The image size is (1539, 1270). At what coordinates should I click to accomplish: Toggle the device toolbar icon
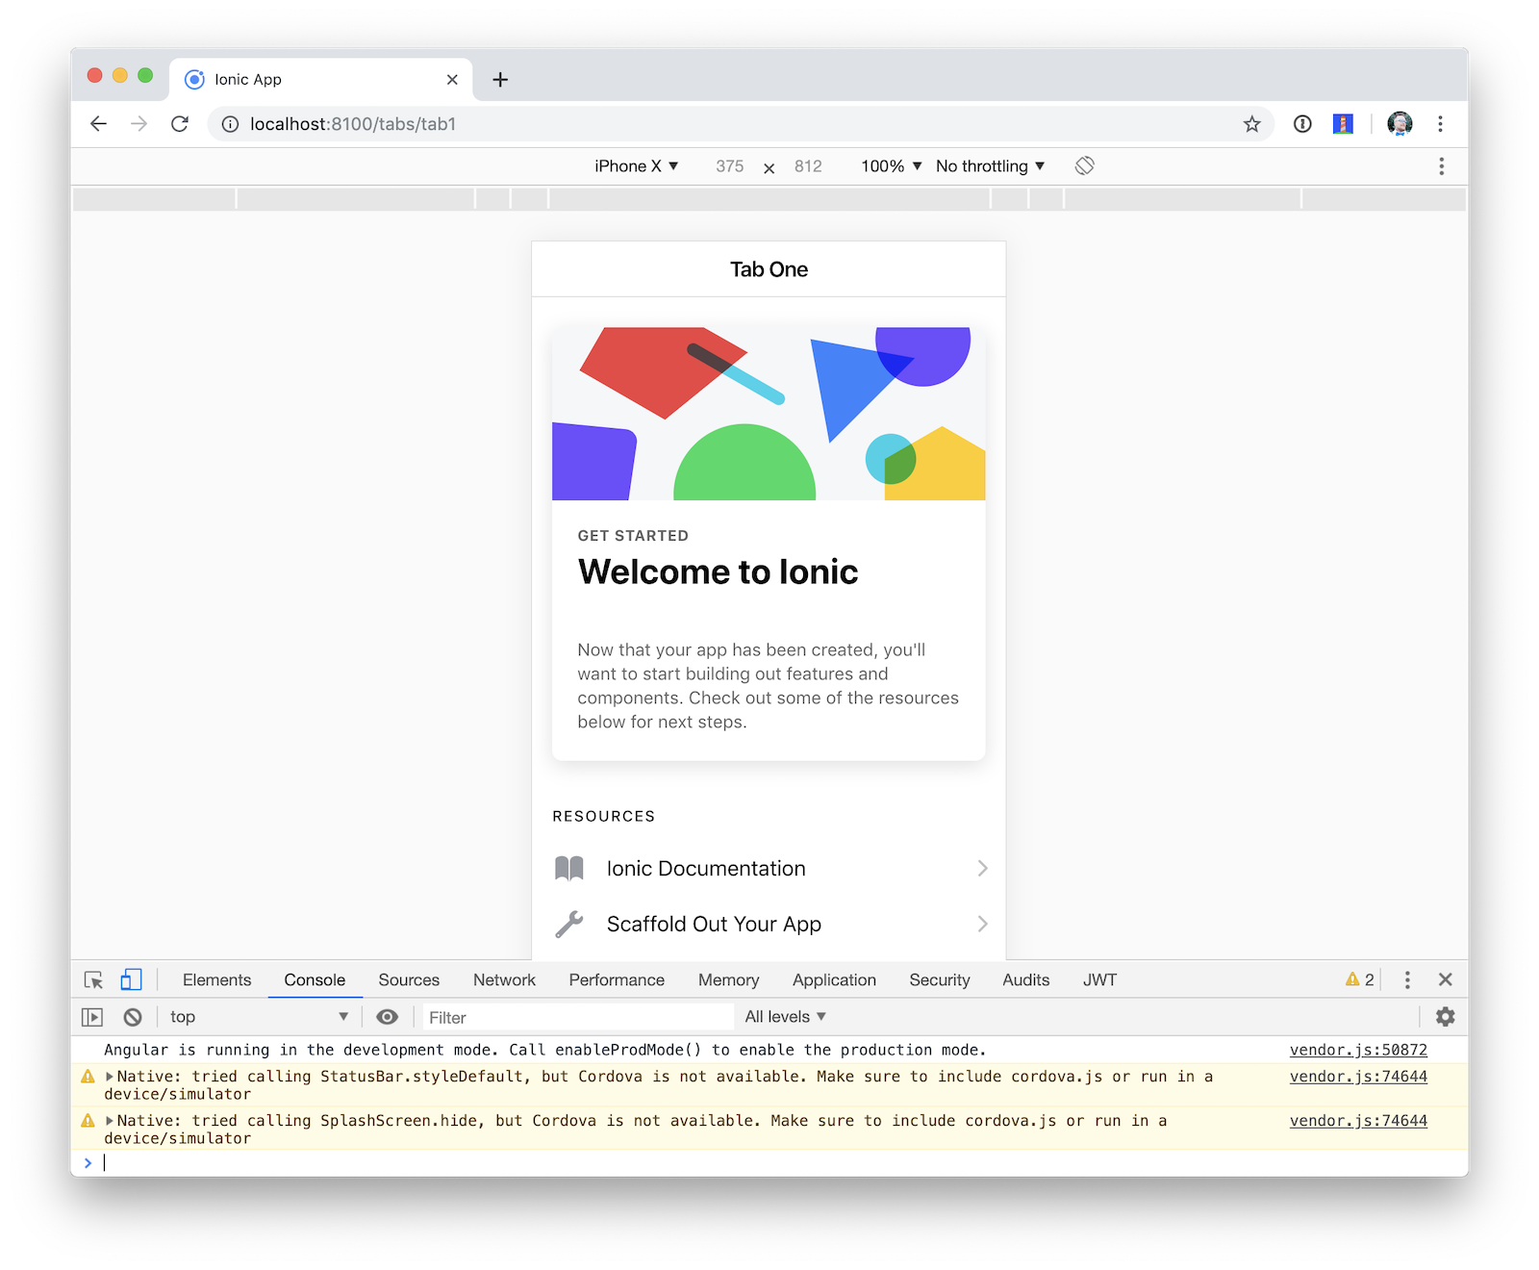pyautogui.click(x=131, y=979)
